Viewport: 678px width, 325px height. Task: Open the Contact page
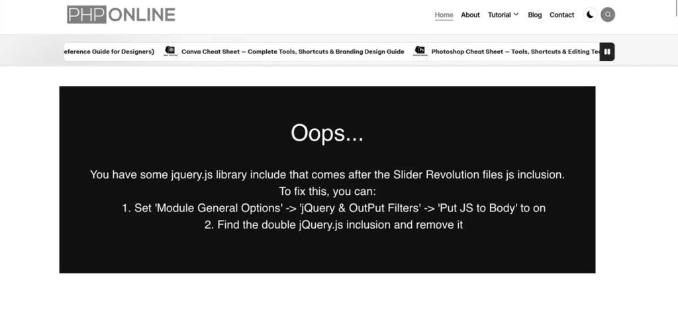pos(561,15)
